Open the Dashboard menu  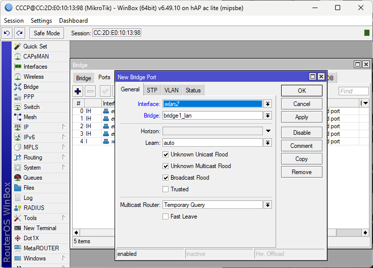pyautogui.click(x=73, y=21)
